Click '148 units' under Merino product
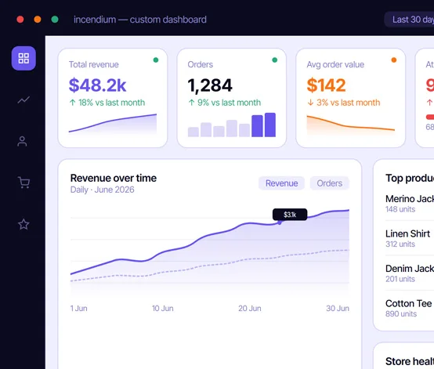Screen dimensions: 434x369 [x=400, y=209]
